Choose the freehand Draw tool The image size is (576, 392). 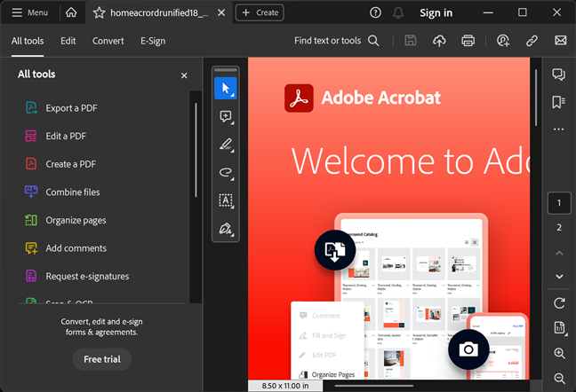click(x=226, y=173)
